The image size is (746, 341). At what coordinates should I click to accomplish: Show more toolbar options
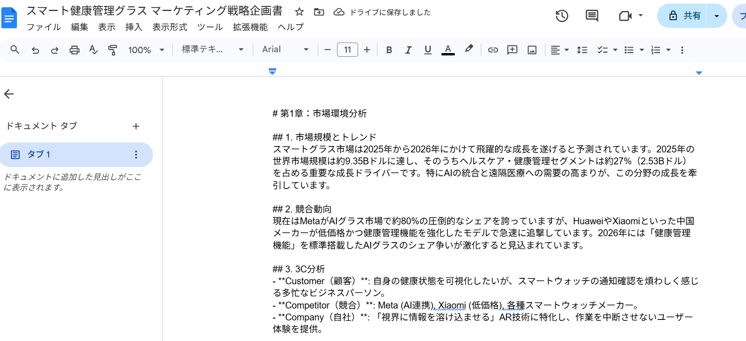[x=682, y=50]
